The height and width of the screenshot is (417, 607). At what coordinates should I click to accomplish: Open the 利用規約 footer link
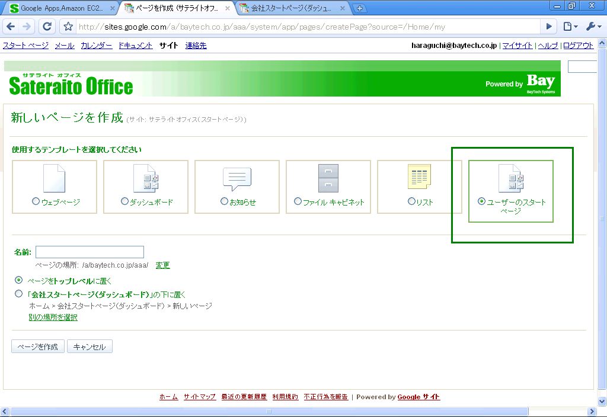pos(285,396)
